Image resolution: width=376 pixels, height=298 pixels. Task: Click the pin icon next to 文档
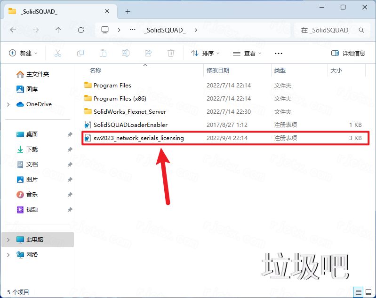(70, 165)
